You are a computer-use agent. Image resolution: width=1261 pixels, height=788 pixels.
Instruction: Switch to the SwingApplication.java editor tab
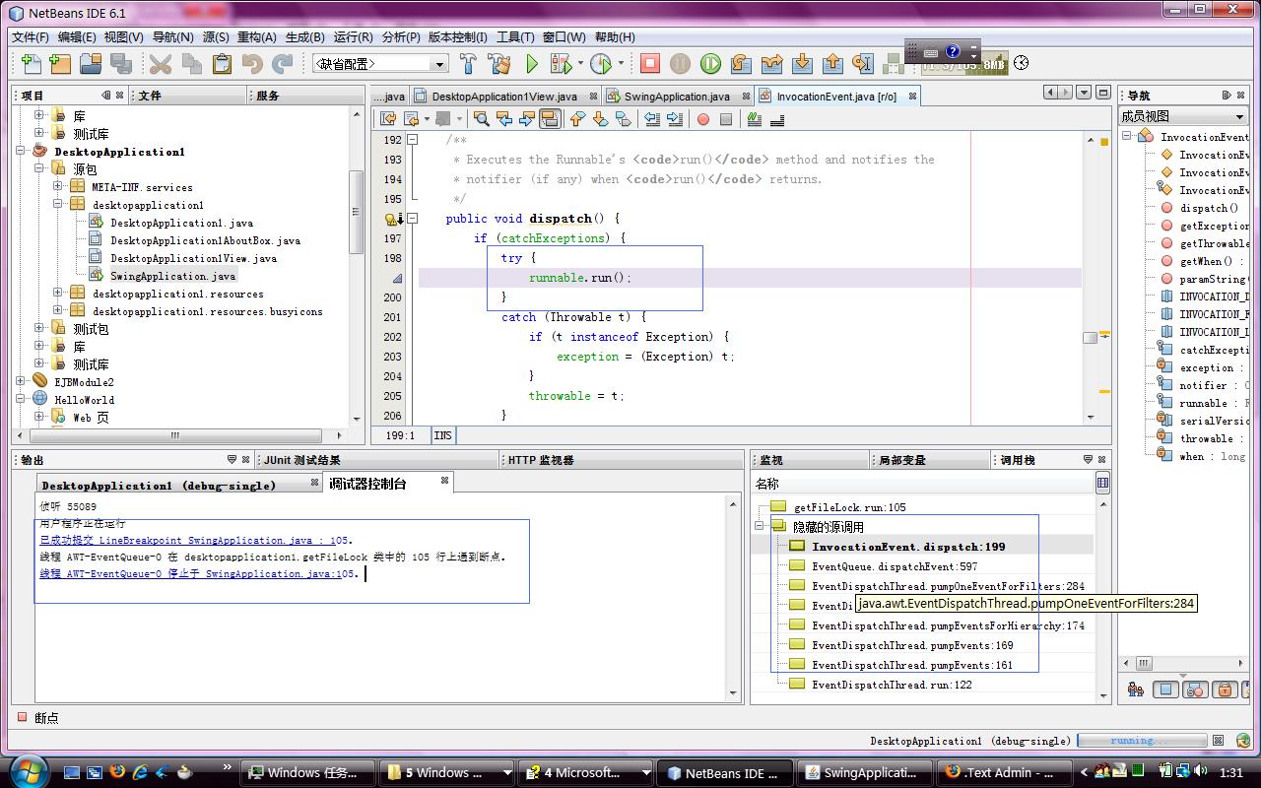[x=676, y=97]
